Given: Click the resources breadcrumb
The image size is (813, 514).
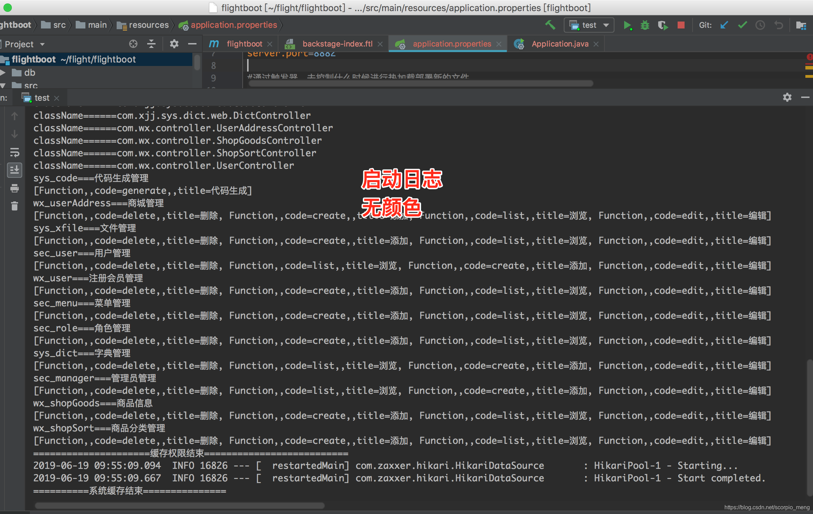Looking at the screenshot, I should click(148, 25).
